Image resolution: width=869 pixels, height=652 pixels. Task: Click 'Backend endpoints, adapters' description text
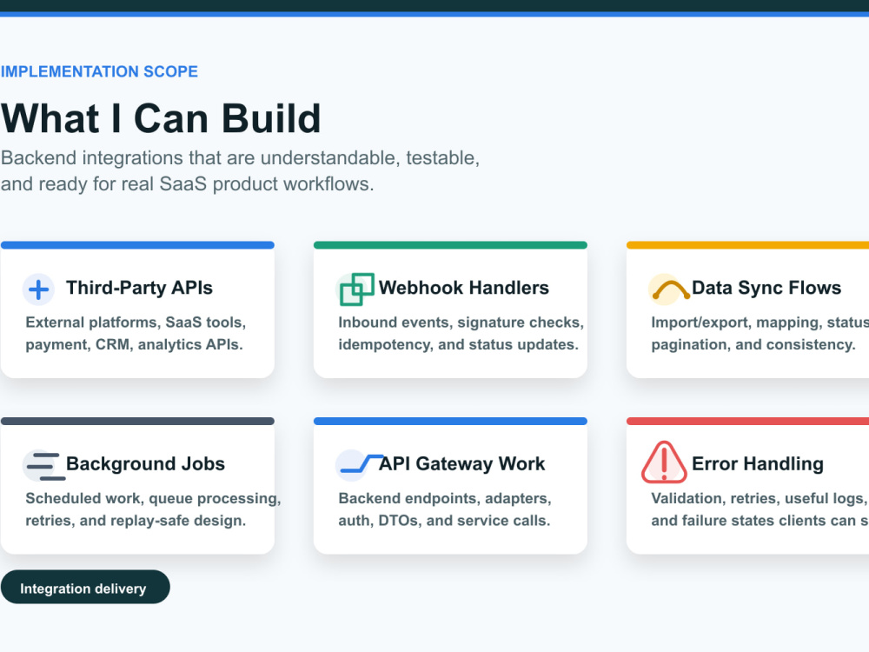[x=444, y=509]
